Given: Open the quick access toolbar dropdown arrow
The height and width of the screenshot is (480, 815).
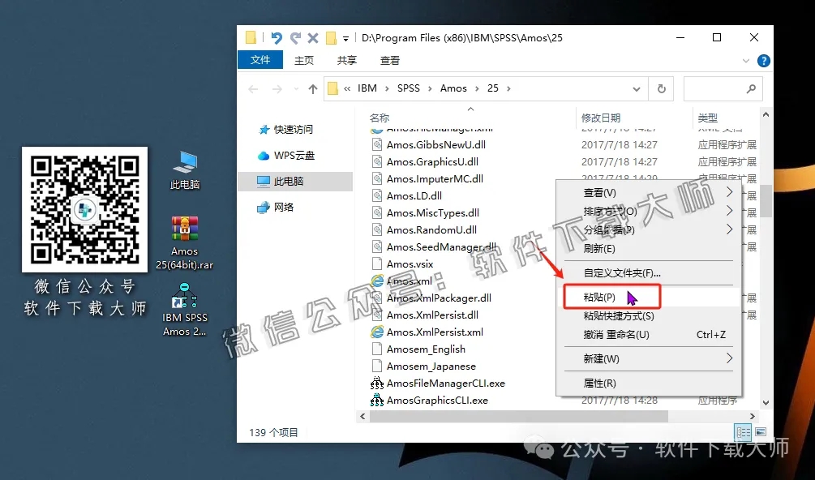Looking at the screenshot, I should (344, 37).
